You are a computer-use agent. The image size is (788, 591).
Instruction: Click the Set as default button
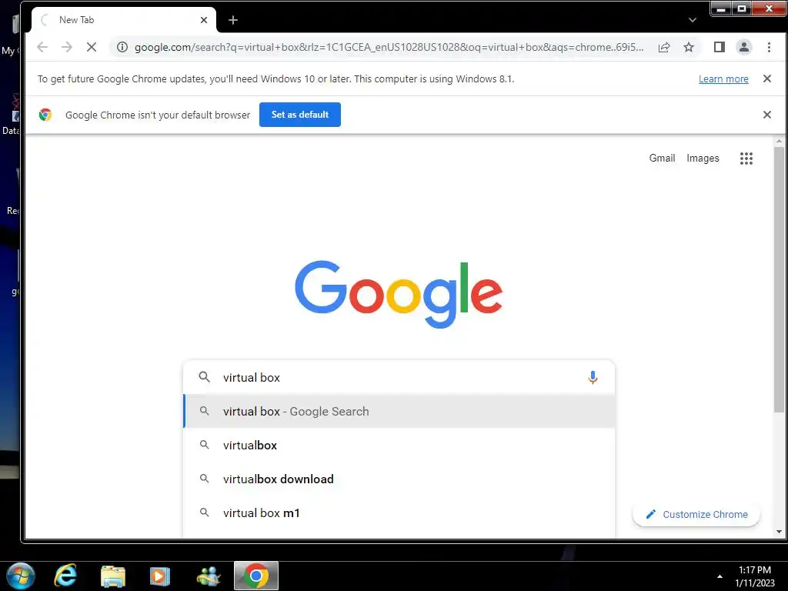[300, 115]
